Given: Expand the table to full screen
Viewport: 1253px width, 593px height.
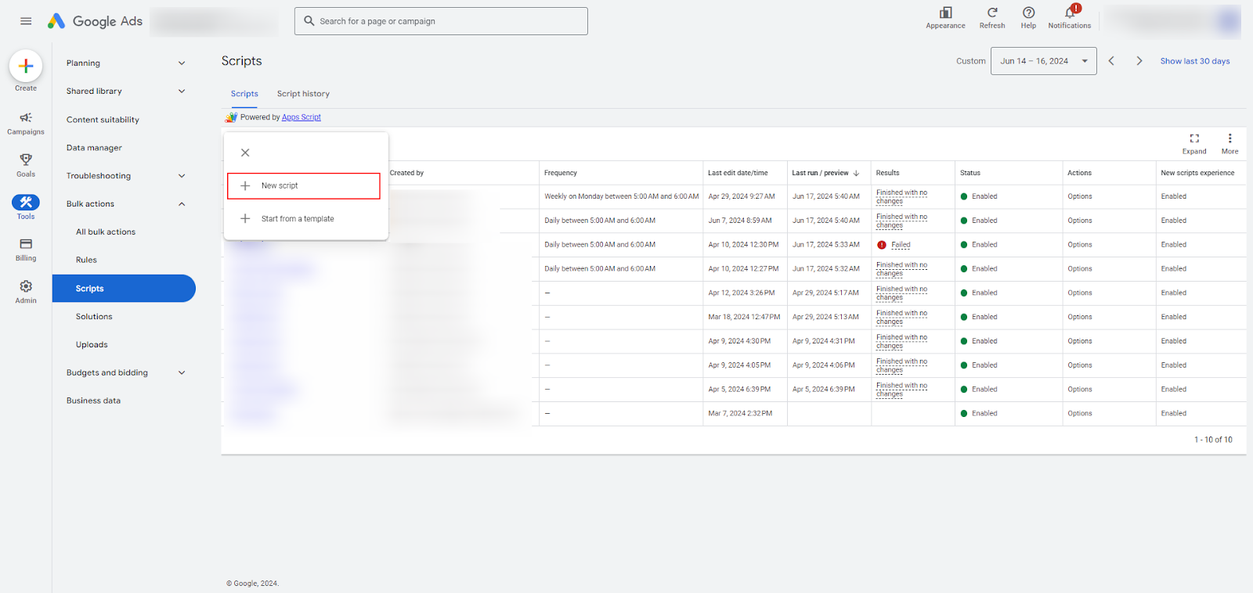Looking at the screenshot, I should pyautogui.click(x=1194, y=143).
